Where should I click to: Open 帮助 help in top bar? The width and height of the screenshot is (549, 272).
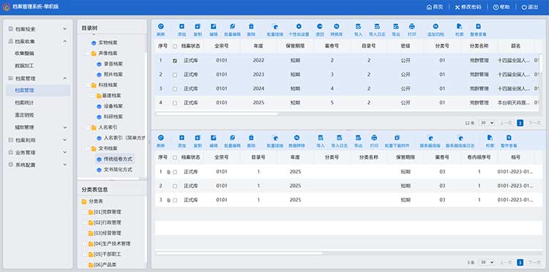(x=501, y=7)
